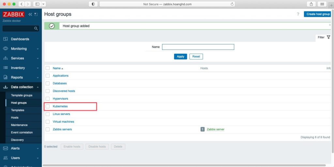
Task: Reload the page in Safari
Action: (x=232, y=4)
